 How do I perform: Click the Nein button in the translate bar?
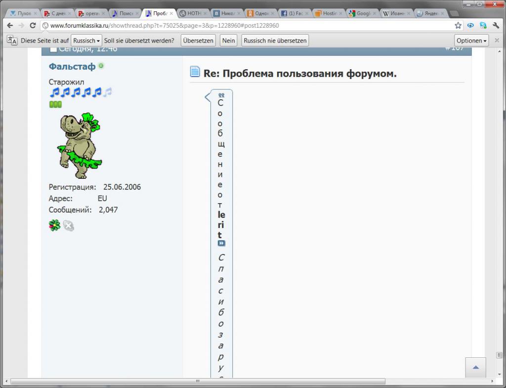[228, 41]
